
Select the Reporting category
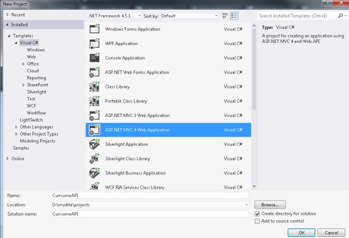pyautogui.click(x=37, y=78)
